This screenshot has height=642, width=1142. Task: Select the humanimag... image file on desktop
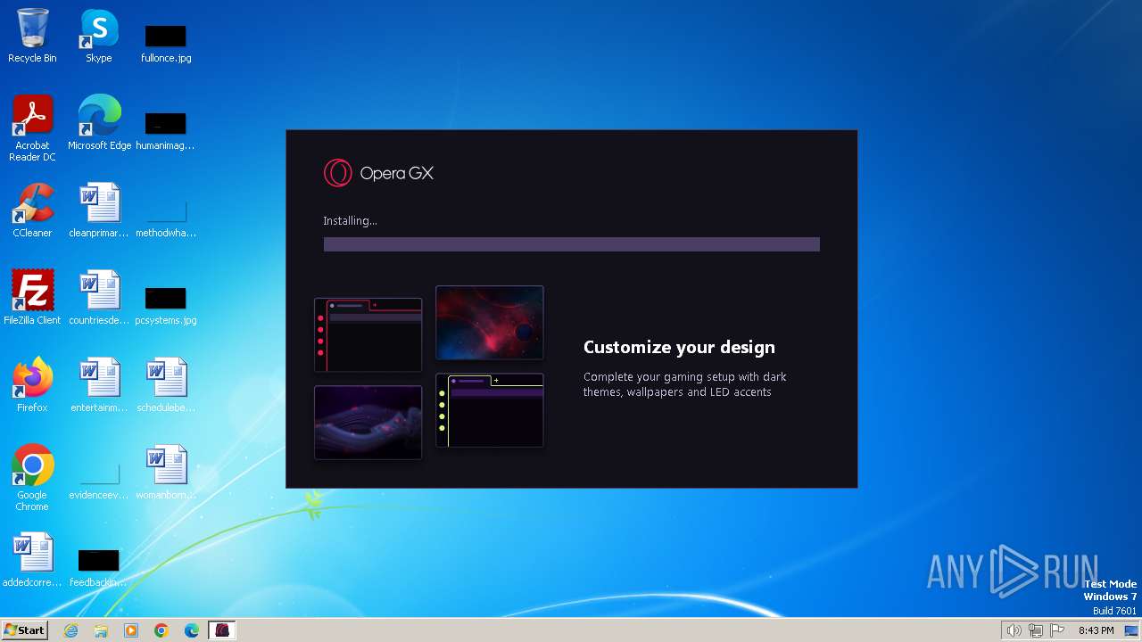coord(166,130)
